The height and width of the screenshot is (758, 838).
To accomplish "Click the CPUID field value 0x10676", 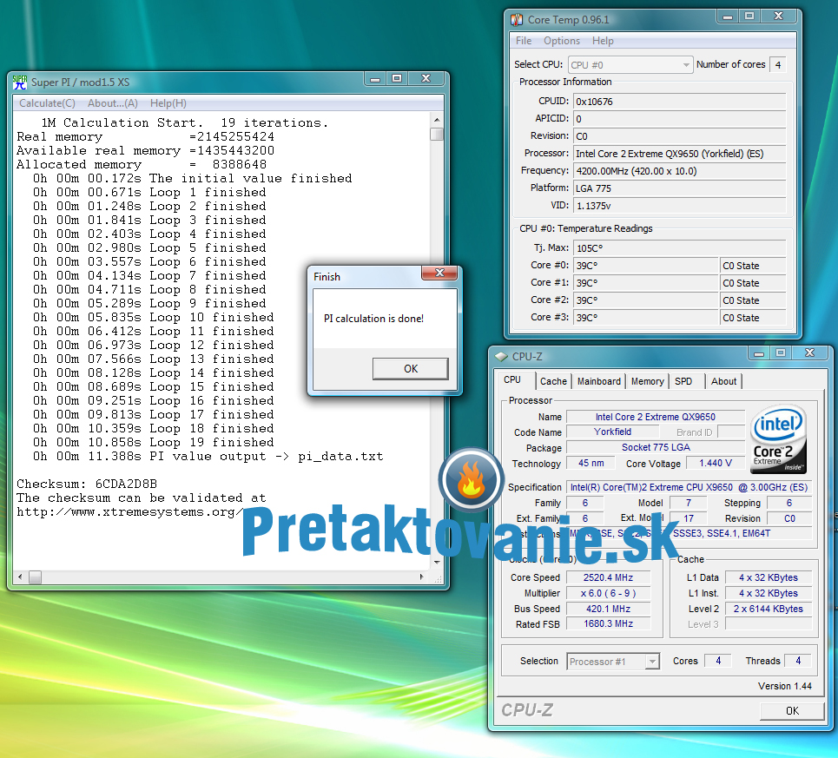I will pos(679,102).
